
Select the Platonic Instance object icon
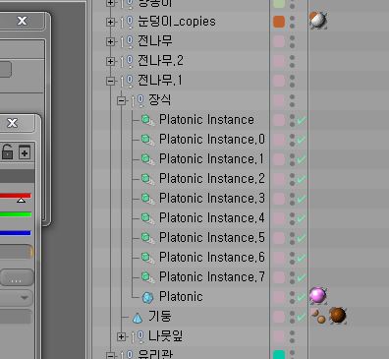[x=147, y=120]
